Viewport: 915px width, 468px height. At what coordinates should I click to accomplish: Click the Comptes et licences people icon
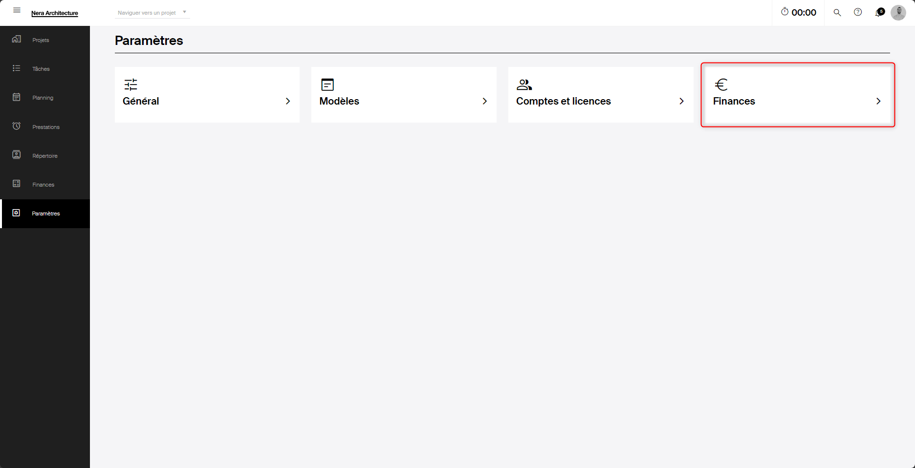(x=524, y=85)
